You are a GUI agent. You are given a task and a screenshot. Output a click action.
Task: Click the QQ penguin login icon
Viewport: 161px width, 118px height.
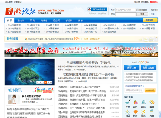tap(89, 10)
